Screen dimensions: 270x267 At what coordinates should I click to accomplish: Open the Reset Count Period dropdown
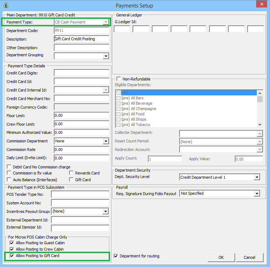click(x=260, y=142)
